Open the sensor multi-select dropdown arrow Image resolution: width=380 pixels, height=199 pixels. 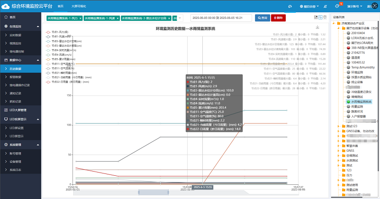coord(180,18)
